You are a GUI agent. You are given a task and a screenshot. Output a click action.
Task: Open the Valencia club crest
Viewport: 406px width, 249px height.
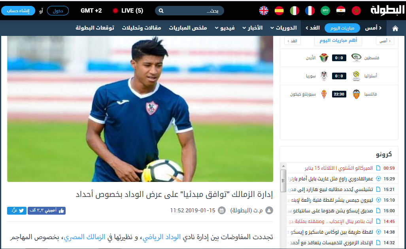pos(356,94)
